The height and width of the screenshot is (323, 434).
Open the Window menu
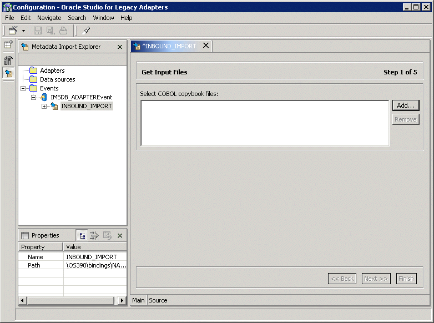point(103,18)
